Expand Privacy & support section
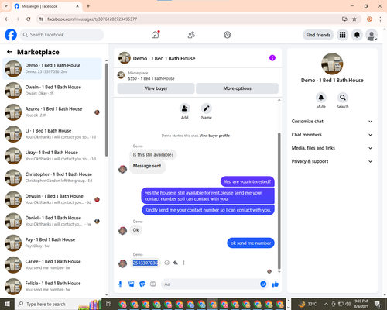Screen dimensions: 387x310 332,161
